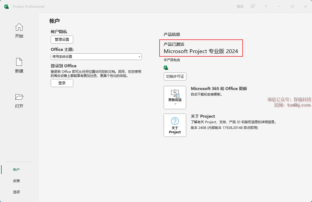This screenshot has width=312, height=202.
Task: Expand the Office 主题 dropdown
Action: (x=96, y=57)
